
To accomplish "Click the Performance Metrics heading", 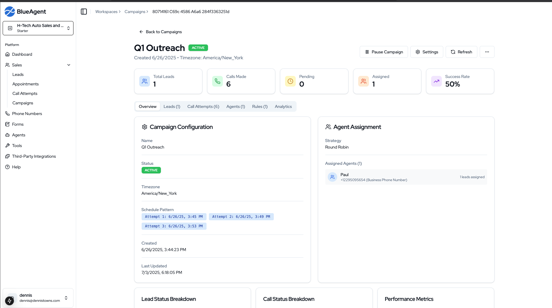I will click(x=409, y=299).
